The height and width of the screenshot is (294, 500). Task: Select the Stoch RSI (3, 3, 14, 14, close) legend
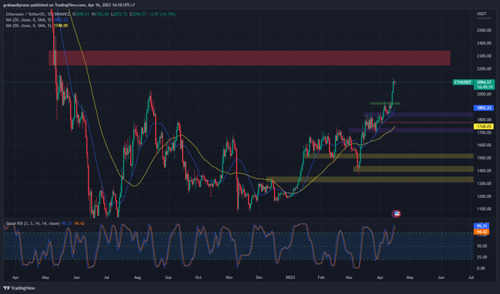pyautogui.click(x=33, y=223)
